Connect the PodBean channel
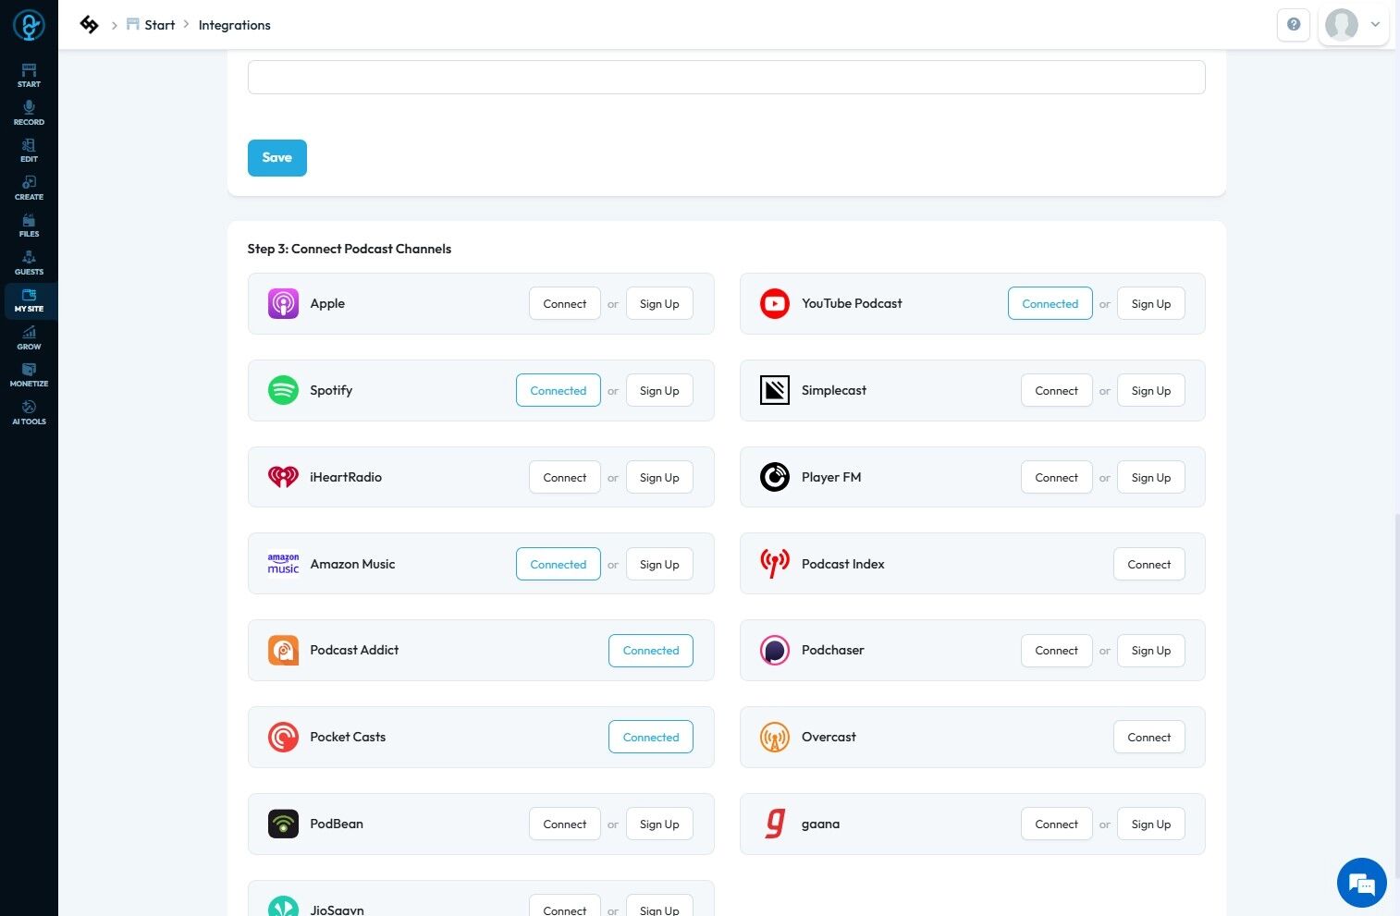Image resolution: width=1400 pixels, height=916 pixels. pyautogui.click(x=565, y=824)
